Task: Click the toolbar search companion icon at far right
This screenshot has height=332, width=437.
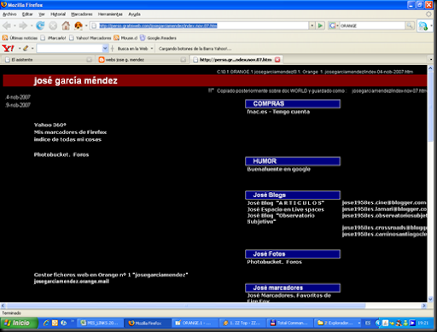Action: 423,26
